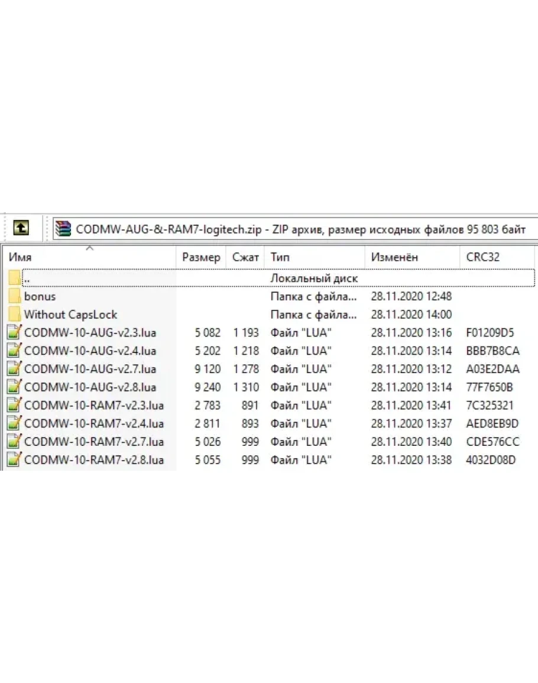Select the CODMW-10-RAM7-v2.3.lua file name
538x683 pixels.
(x=93, y=406)
